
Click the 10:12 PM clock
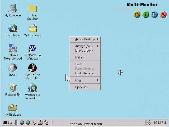[159, 123]
